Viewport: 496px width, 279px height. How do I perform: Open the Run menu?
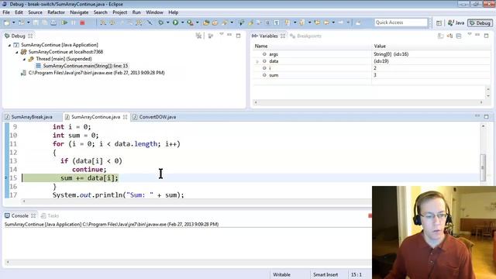point(136,12)
